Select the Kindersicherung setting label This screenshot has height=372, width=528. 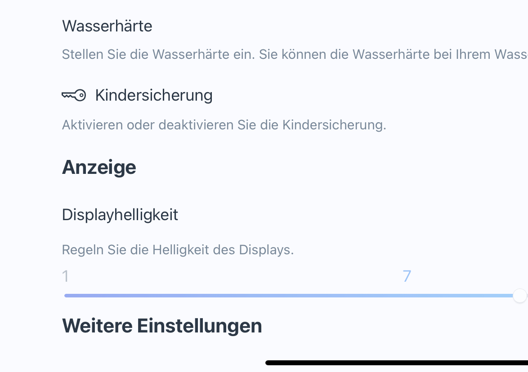point(154,95)
